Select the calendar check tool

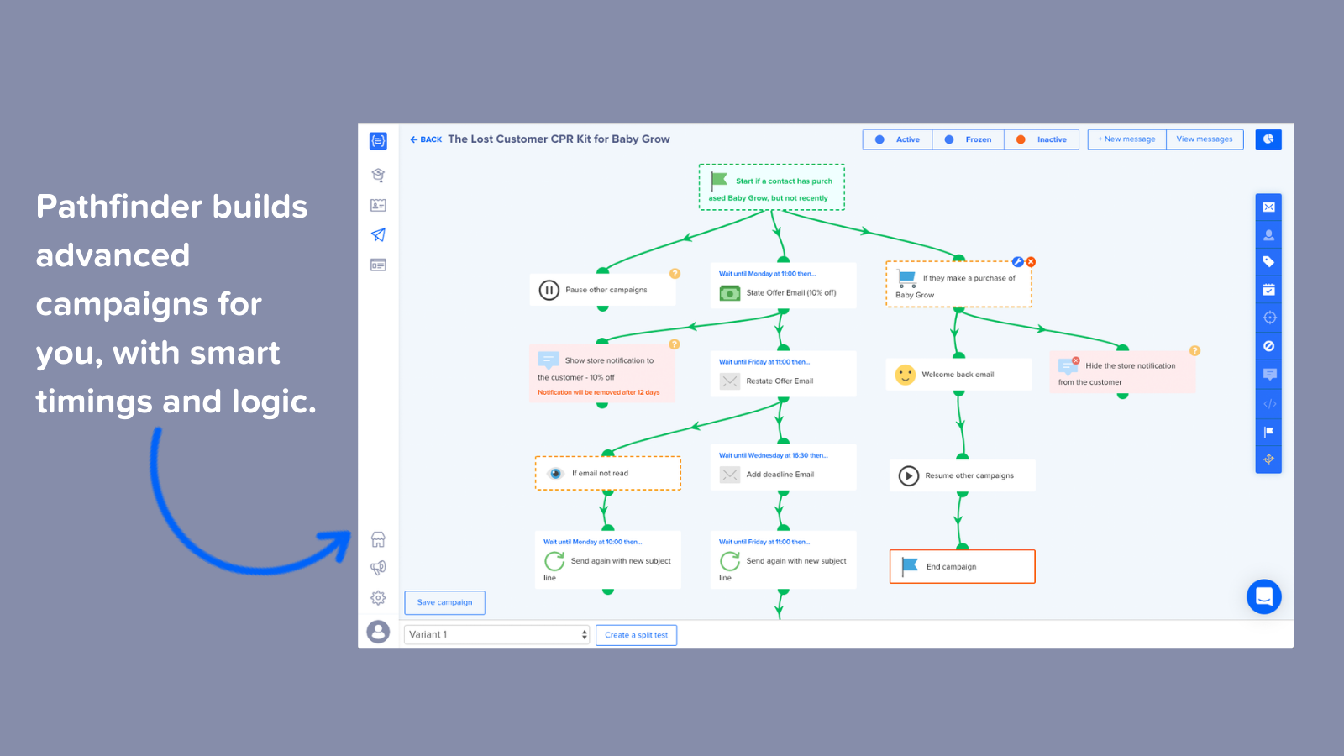pyautogui.click(x=1268, y=290)
